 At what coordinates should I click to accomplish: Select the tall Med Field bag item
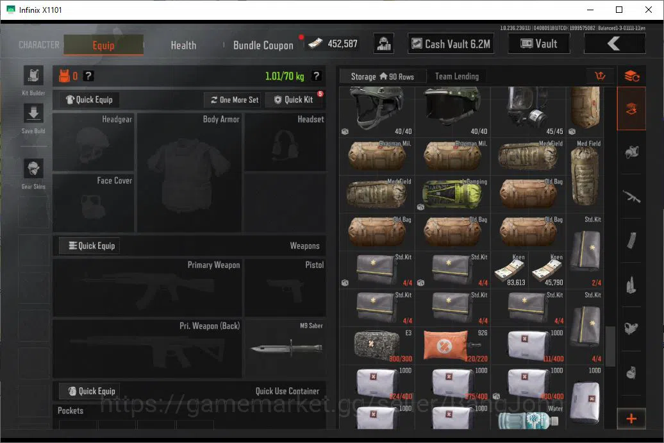tap(586, 176)
